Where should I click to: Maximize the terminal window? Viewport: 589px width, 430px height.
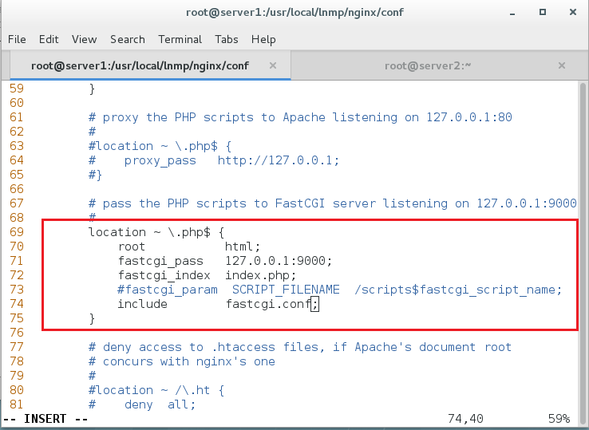(543, 13)
